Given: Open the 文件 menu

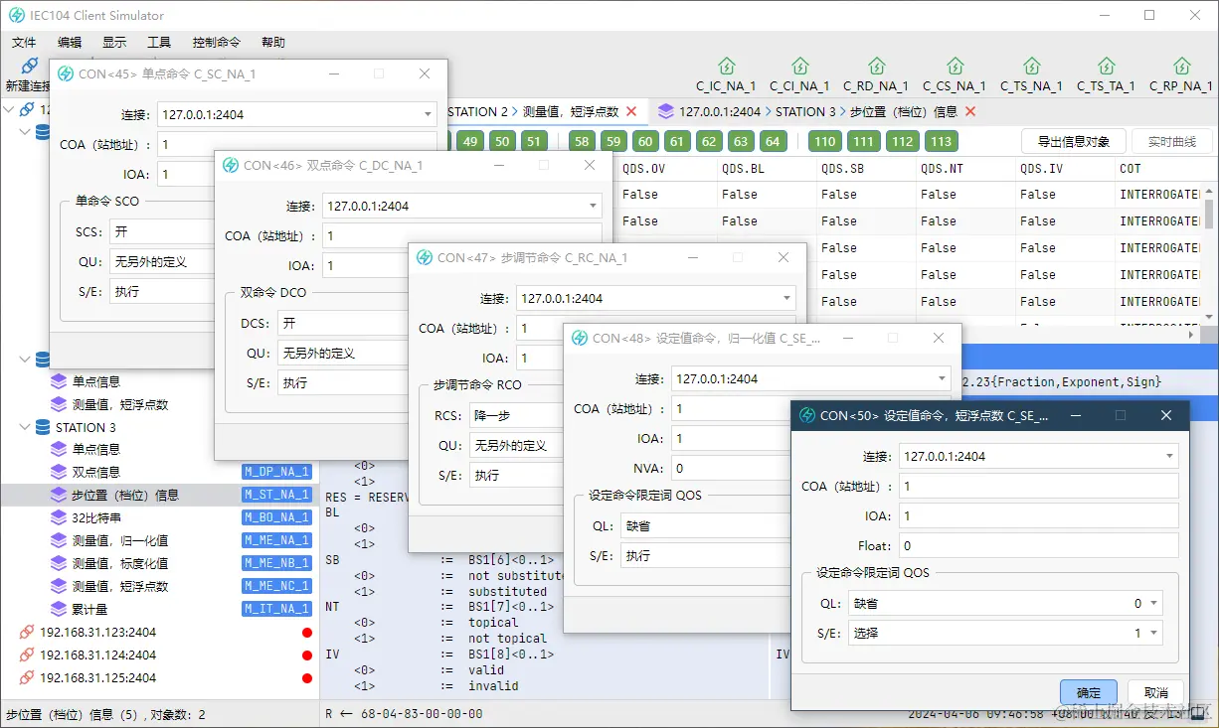Looking at the screenshot, I should [x=24, y=43].
